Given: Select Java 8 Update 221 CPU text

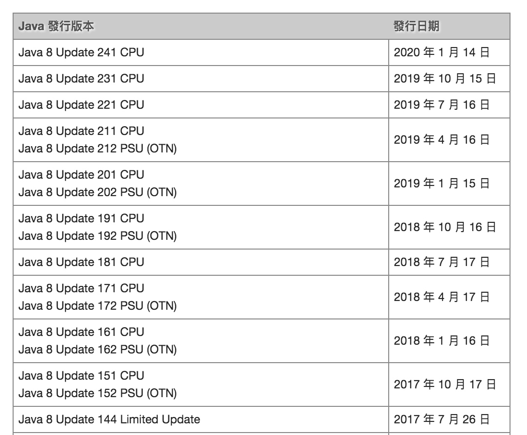Looking at the screenshot, I should [x=81, y=105].
